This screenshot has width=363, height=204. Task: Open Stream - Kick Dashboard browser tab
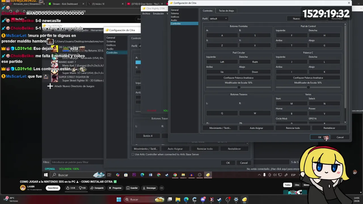[x=65, y=4]
